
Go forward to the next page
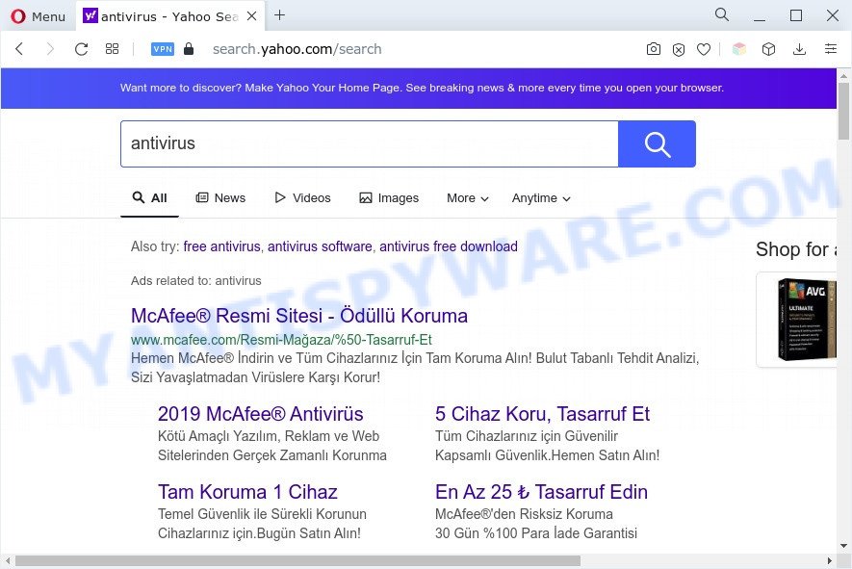[x=50, y=49]
